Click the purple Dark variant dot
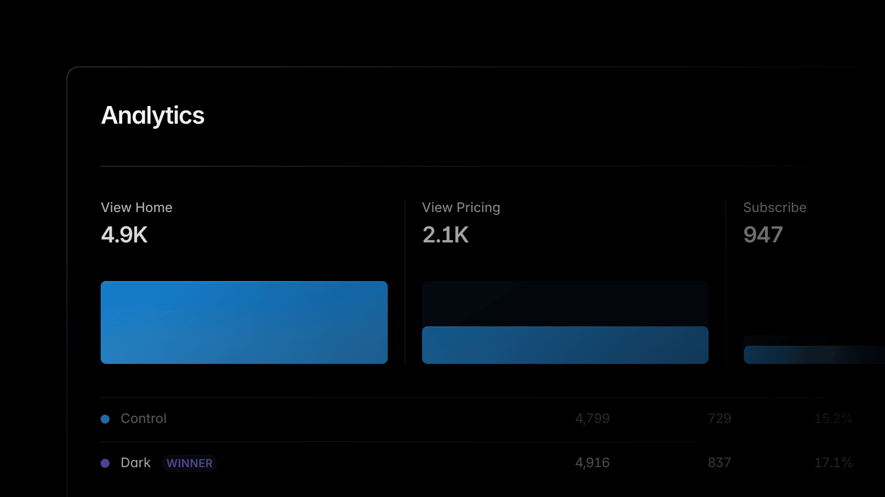The image size is (885, 497). click(x=105, y=463)
